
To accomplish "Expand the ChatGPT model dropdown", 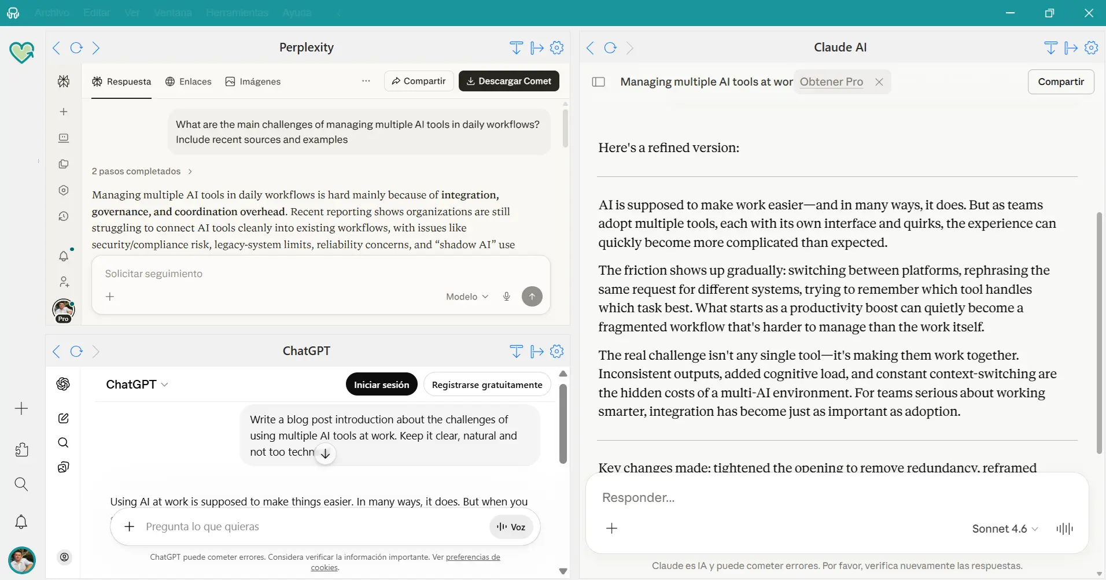I will 137,385.
